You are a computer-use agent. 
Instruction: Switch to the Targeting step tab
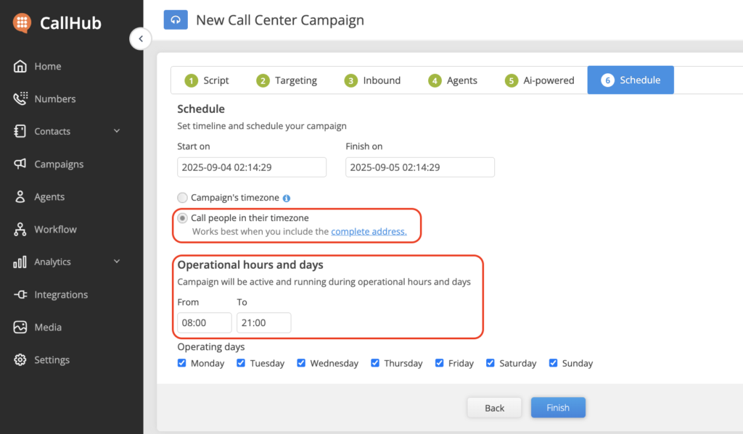pos(287,80)
